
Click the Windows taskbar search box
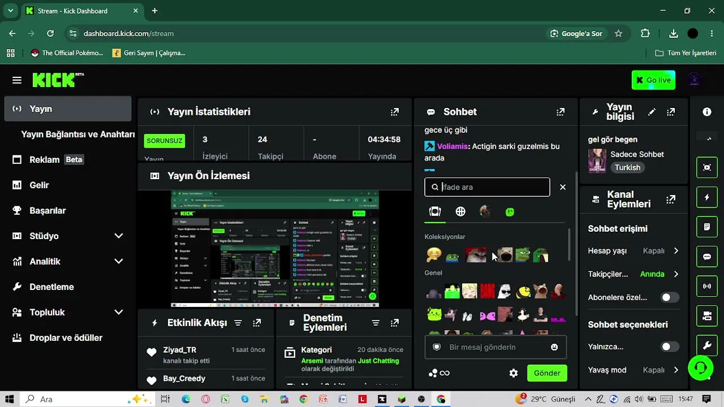[x=88, y=399]
